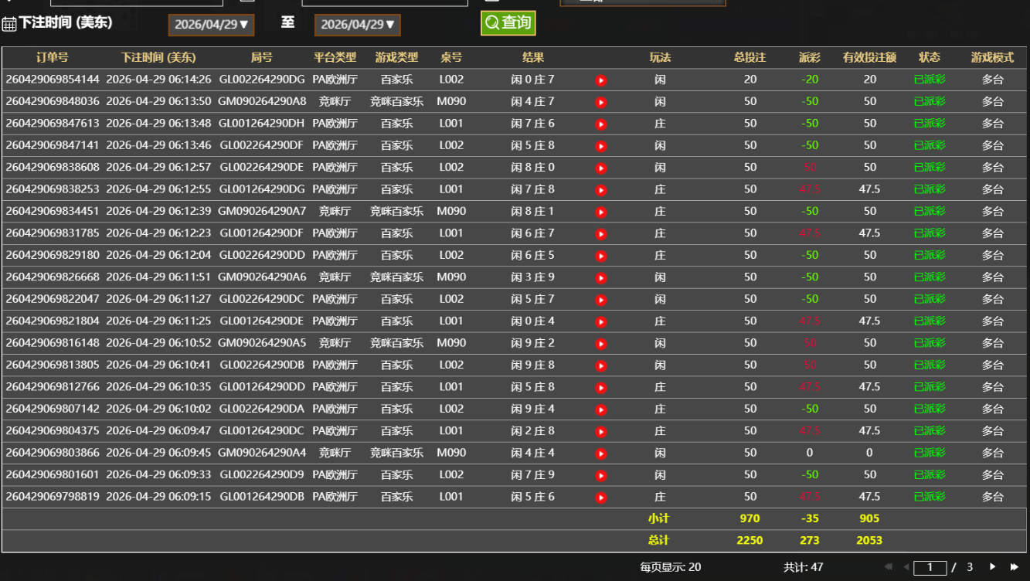This screenshot has width=1030, height=581.
Task: Go to the next page arrow
Action: pos(993,567)
